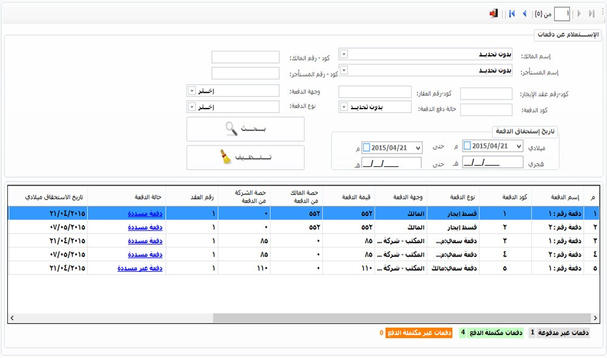Click the قيمة الدفعة column header
Viewport: 607px width, 358px height.
348,197
